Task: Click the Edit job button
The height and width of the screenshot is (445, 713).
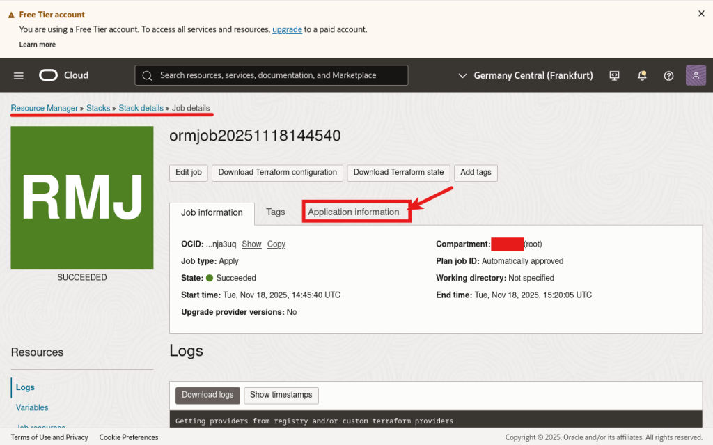Action: [188, 173]
